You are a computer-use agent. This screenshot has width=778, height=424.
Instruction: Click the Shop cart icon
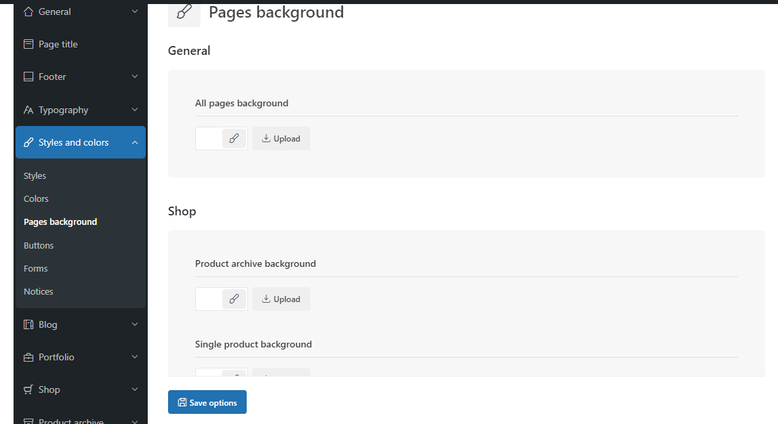28,389
